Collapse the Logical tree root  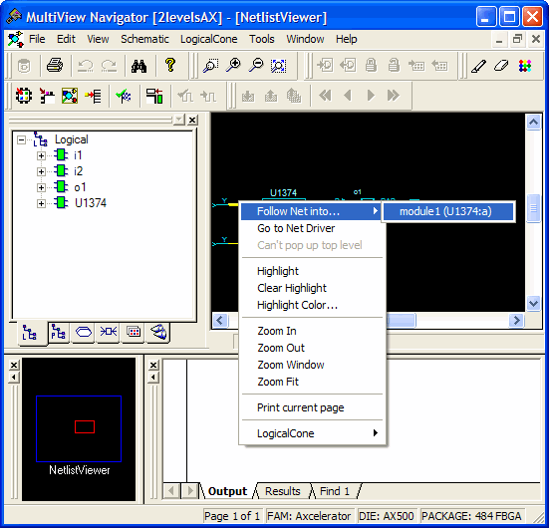click(21, 140)
